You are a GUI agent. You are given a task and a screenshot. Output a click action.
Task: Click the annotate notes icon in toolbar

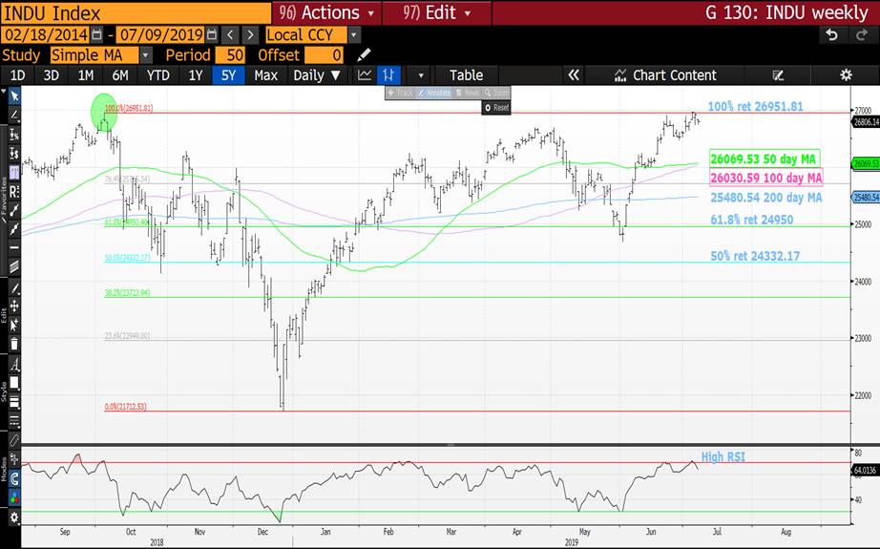tap(777, 75)
